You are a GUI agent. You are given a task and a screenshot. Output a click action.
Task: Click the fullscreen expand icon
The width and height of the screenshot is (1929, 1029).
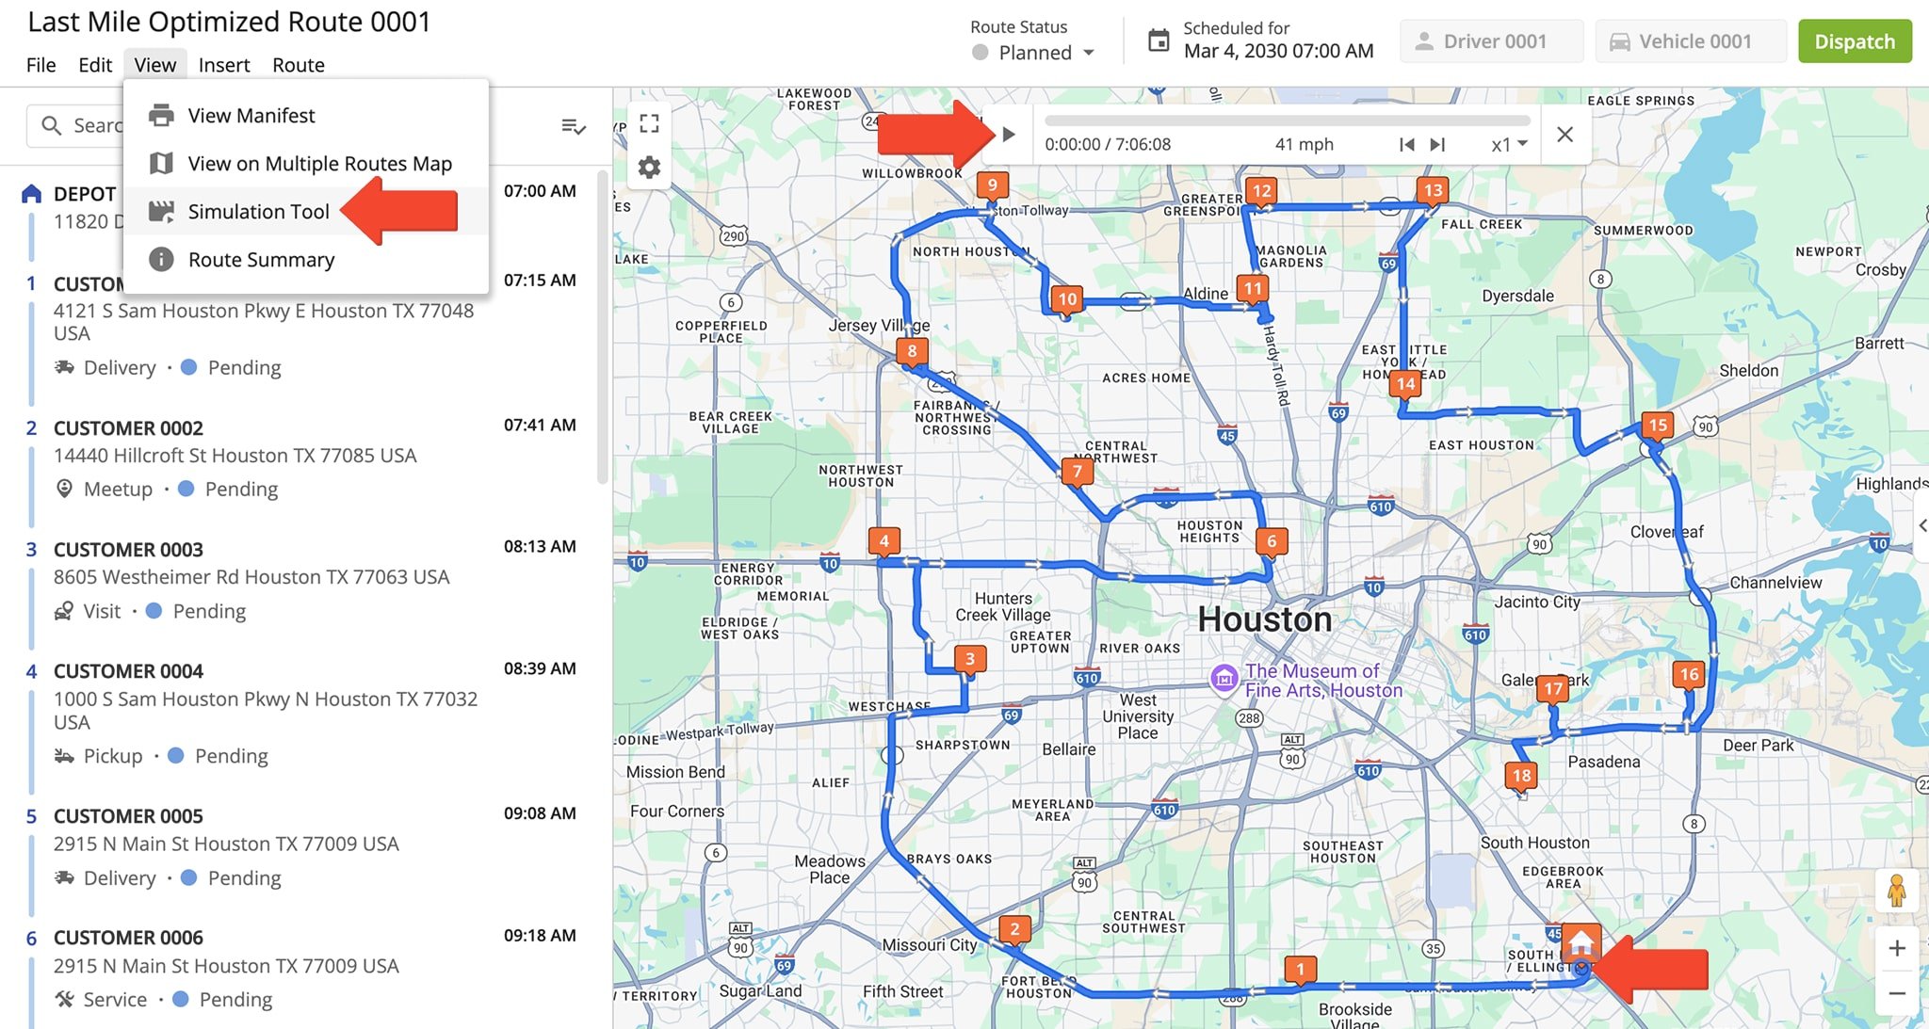pyautogui.click(x=649, y=123)
